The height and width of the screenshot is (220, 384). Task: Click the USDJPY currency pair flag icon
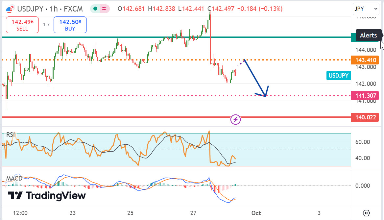pos(10,9)
